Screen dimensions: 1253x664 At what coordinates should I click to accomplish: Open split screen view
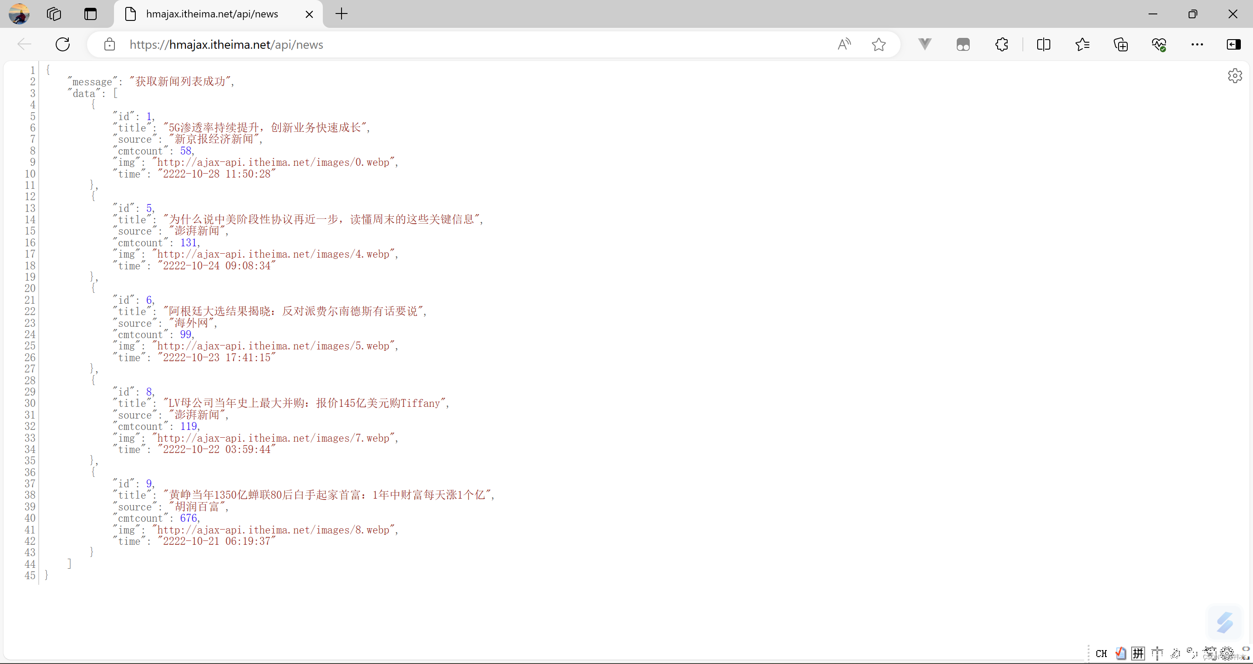click(x=1044, y=44)
